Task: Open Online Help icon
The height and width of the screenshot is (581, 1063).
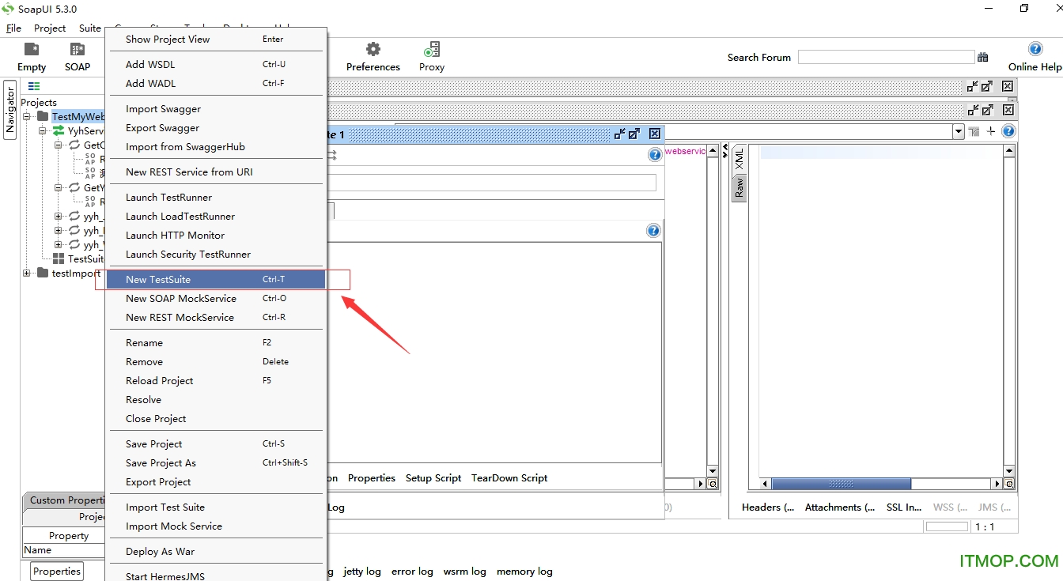Action: coord(1035,49)
